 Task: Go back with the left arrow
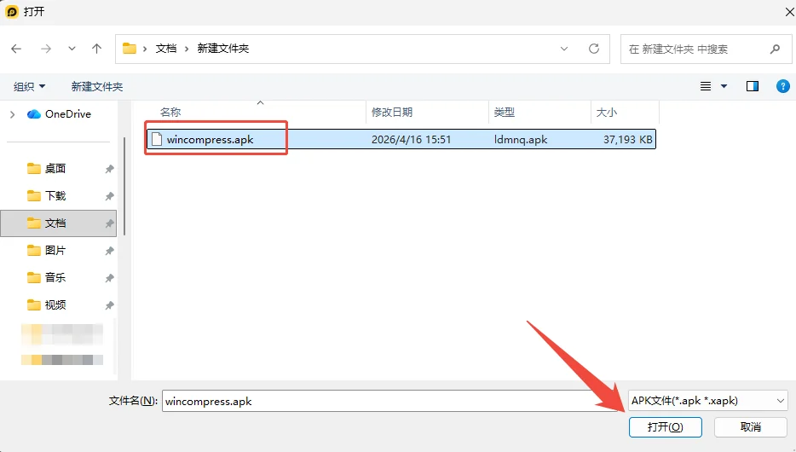(x=16, y=49)
